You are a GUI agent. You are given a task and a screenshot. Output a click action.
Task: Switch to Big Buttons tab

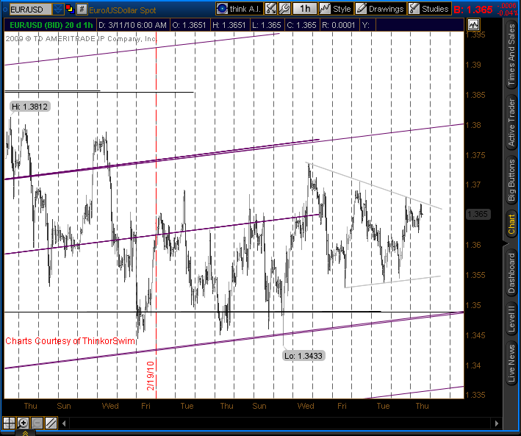point(511,180)
